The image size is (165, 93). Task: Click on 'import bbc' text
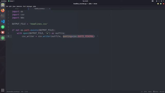point(18,18)
